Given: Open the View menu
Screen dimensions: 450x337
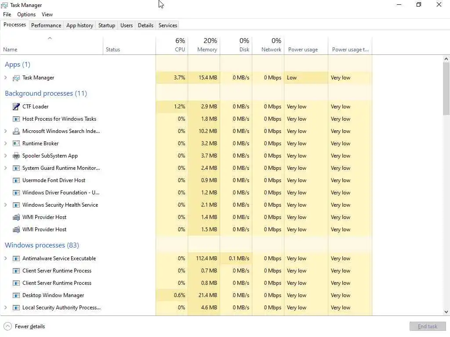Looking at the screenshot, I should [x=47, y=14].
